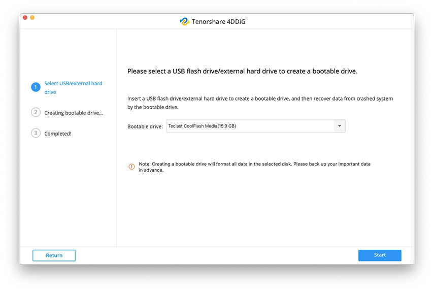Click the step 2 circle icon
Screen dimensions: 434x291
tap(36, 112)
